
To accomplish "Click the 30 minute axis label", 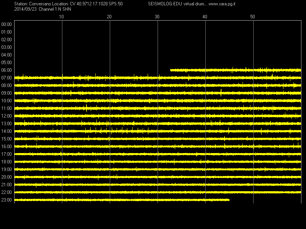I will click(x=157, y=17).
